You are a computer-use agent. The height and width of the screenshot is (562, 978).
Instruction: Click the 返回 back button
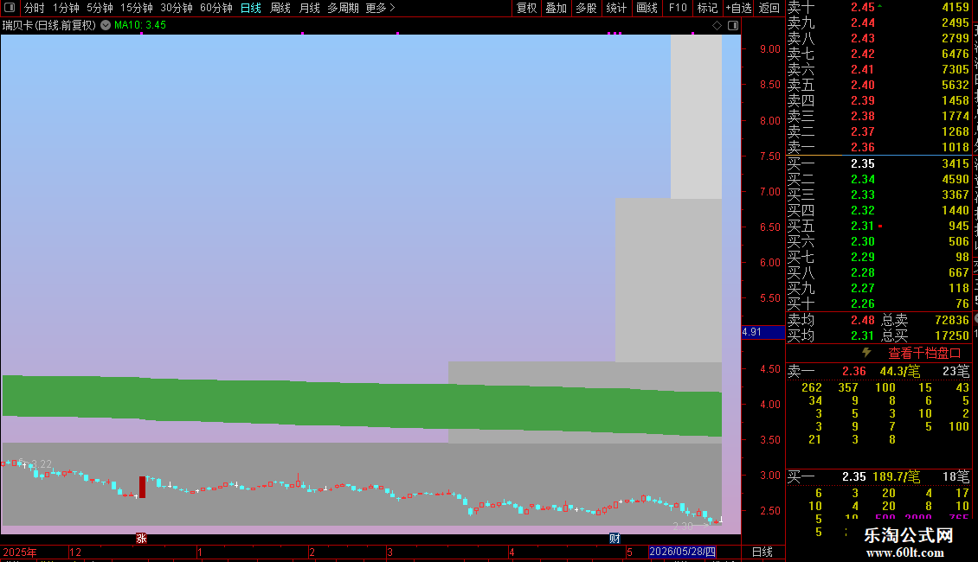pyautogui.click(x=769, y=8)
